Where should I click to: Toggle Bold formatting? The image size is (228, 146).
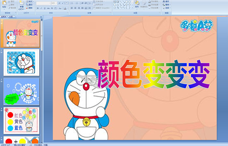(x=38, y=8)
